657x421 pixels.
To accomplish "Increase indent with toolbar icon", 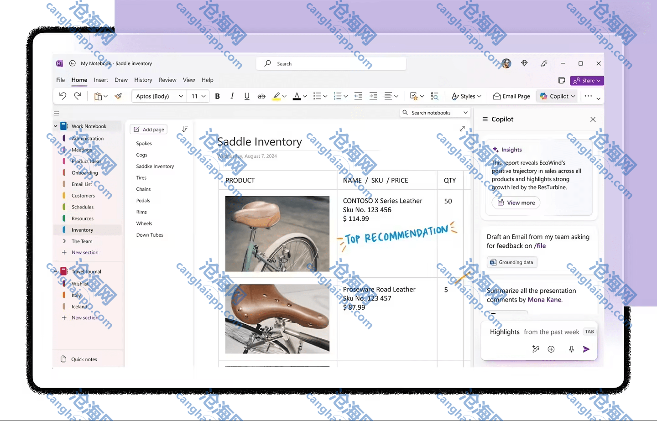I will coord(373,96).
